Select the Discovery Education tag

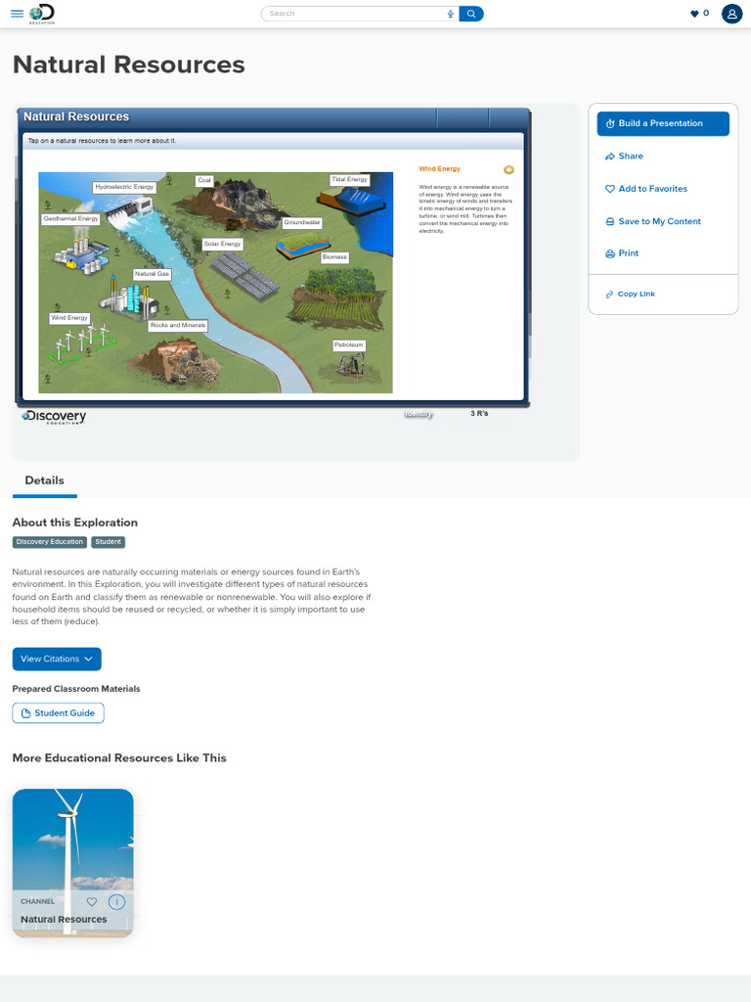50,542
